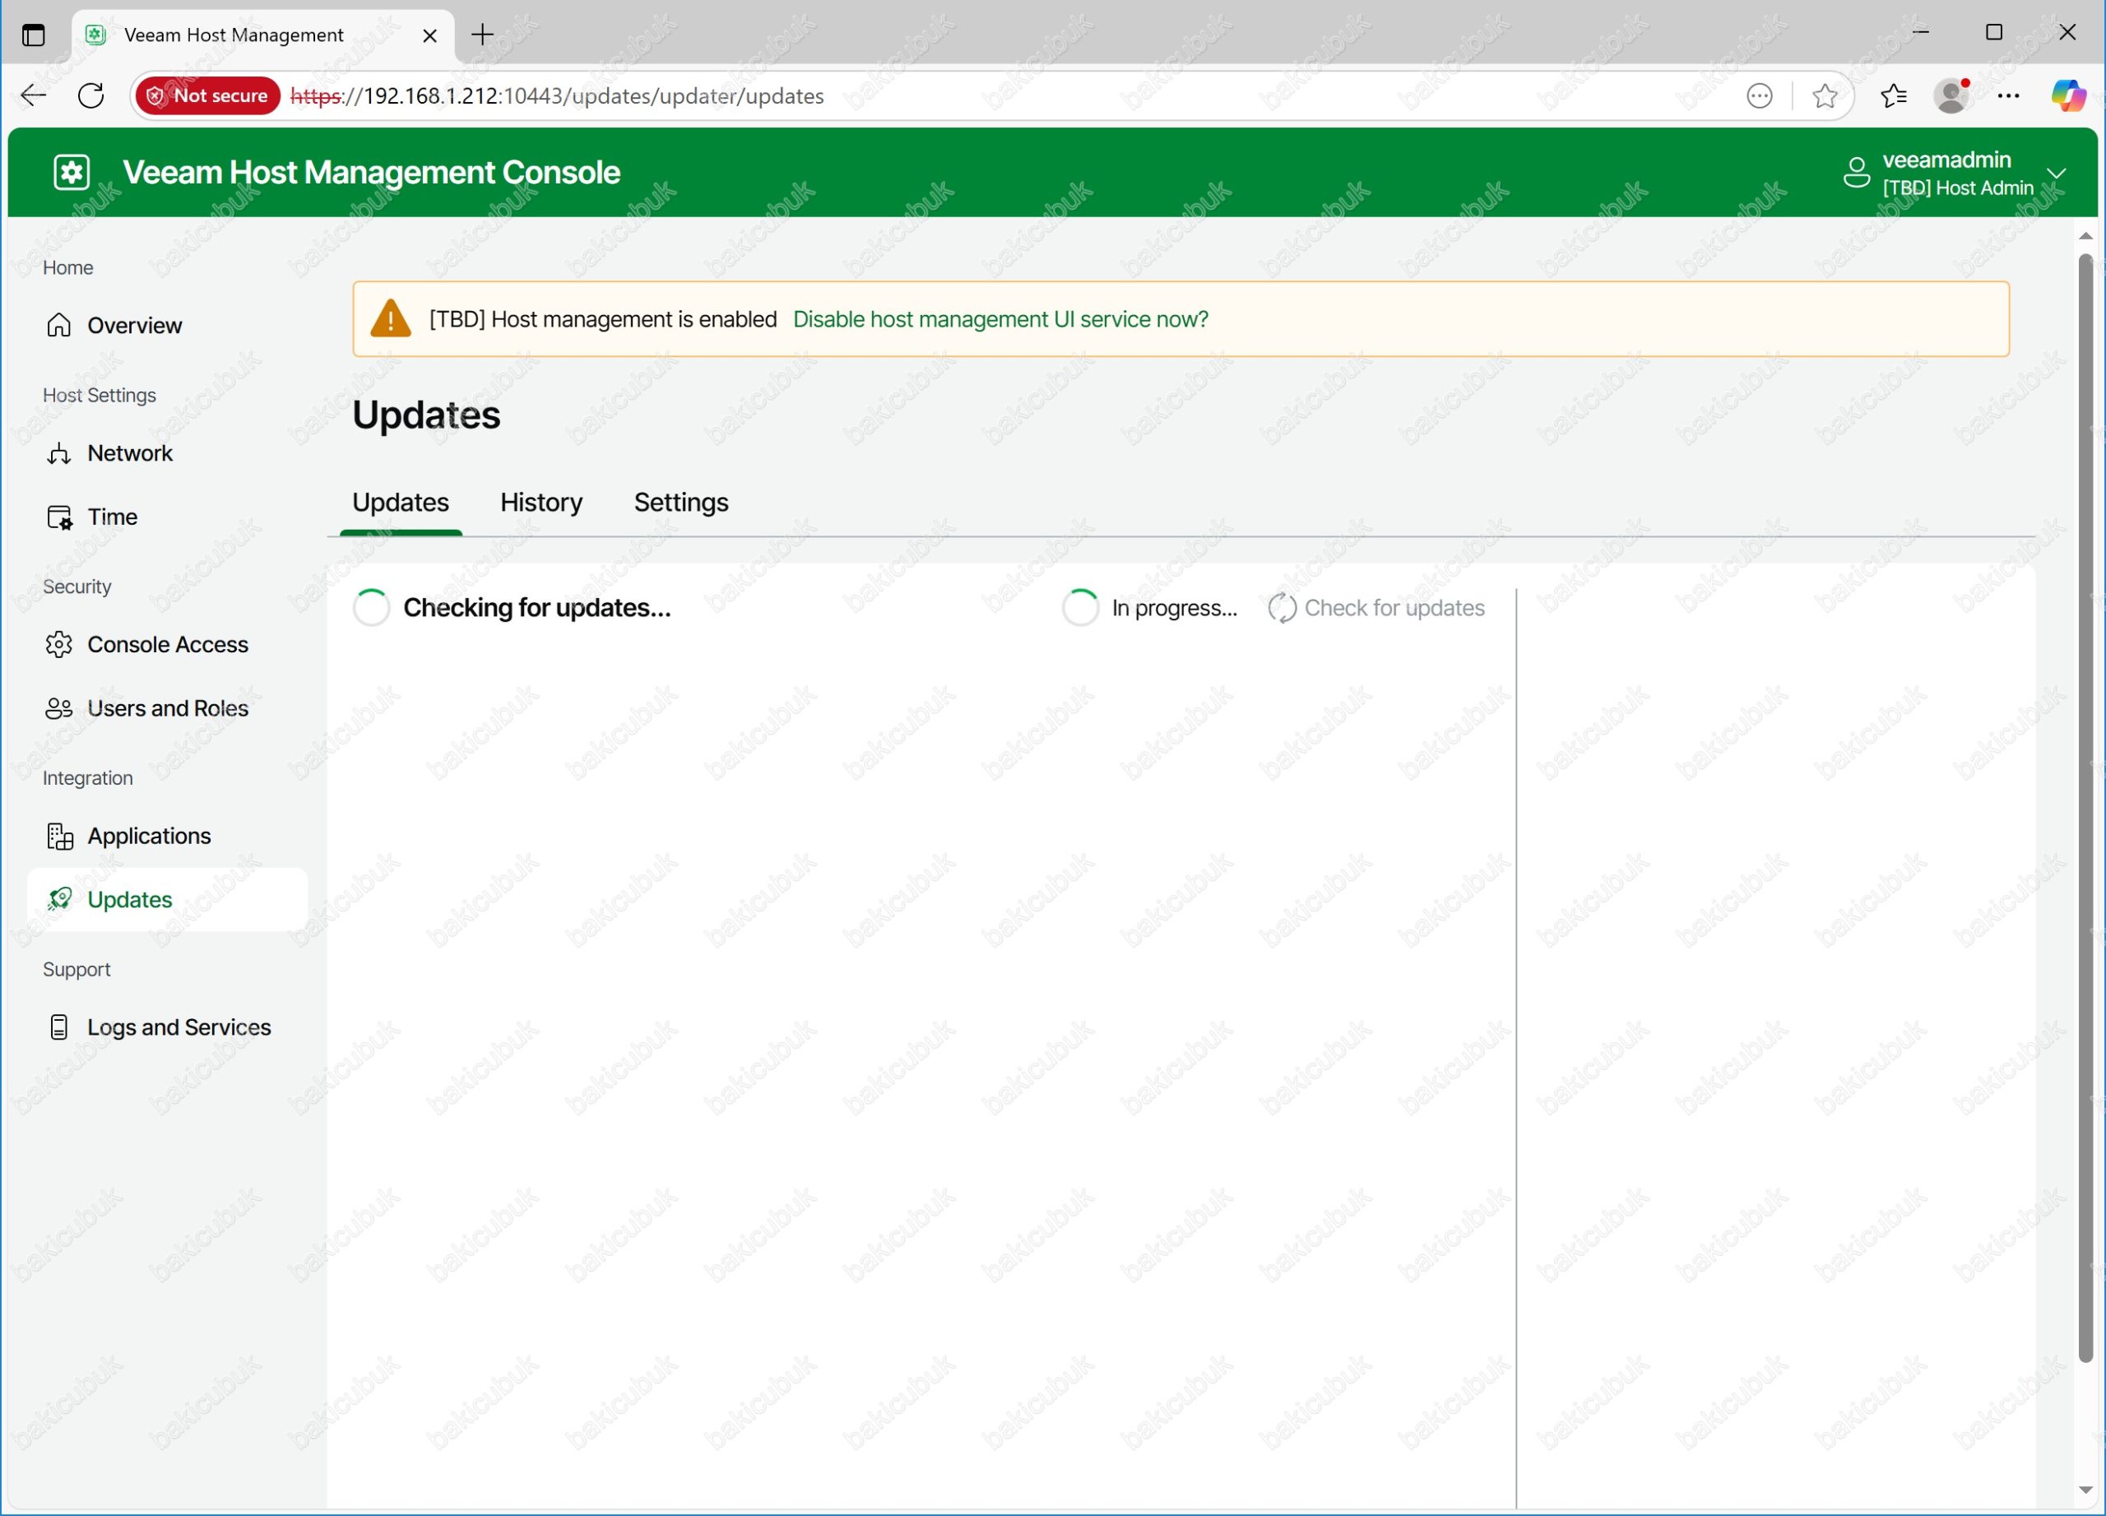Viewport: 2106px width, 1516px height.
Task: Close the Veeam Host Management tab
Action: [430, 35]
